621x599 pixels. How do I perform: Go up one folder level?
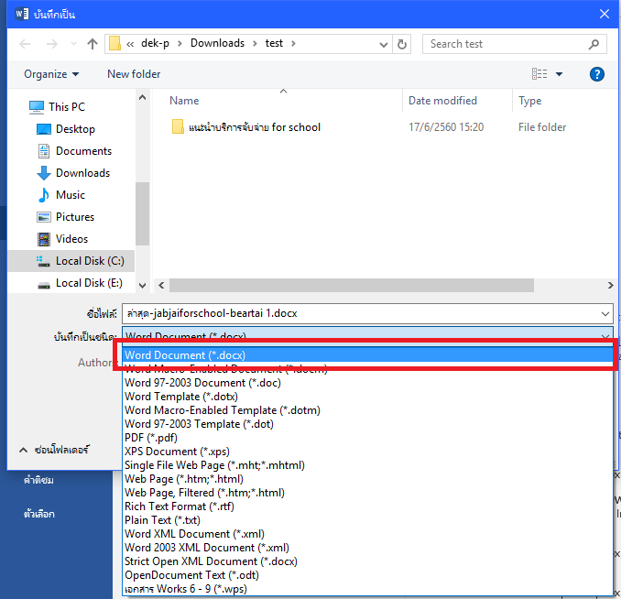[x=93, y=44]
